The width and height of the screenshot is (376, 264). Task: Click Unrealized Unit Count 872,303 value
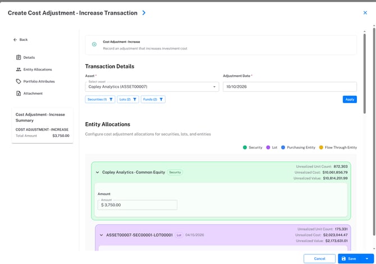tap(341, 166)
